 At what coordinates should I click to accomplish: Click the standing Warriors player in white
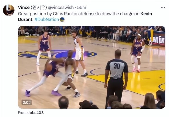tap(79, 53)
